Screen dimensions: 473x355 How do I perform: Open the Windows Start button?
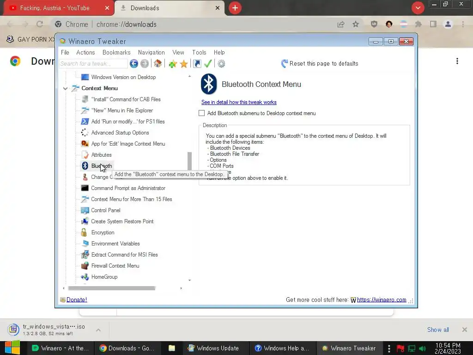tap(12, 348)
